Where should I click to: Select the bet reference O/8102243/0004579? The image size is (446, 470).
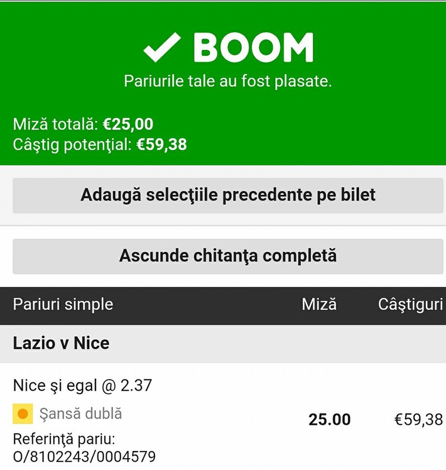84,457
